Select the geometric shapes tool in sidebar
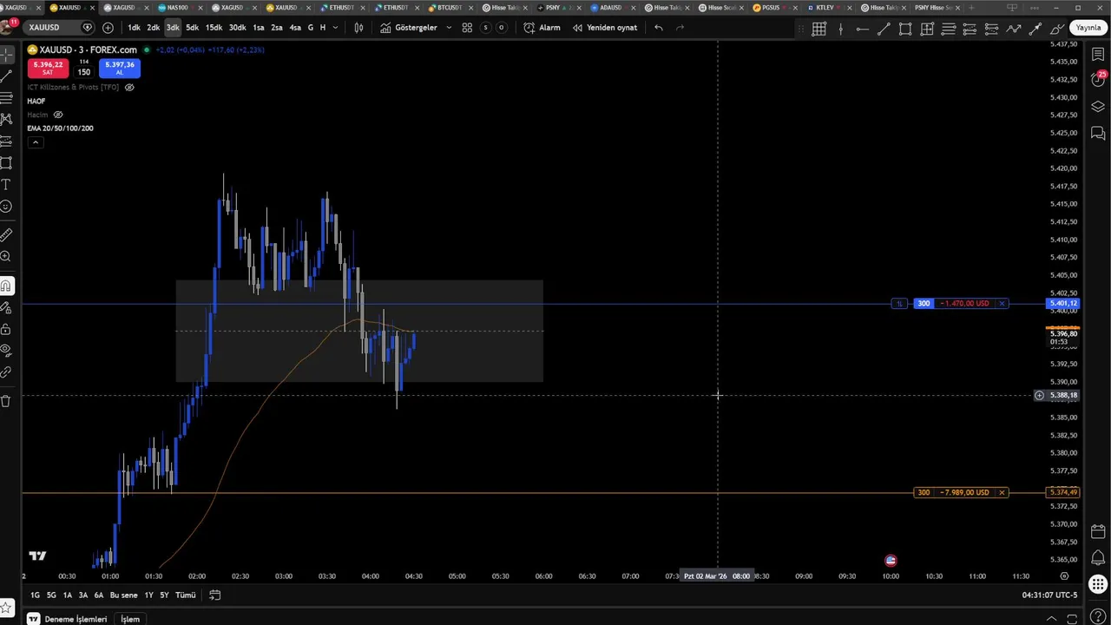This screenshot has width=1111, height=625. click(6, 162)
